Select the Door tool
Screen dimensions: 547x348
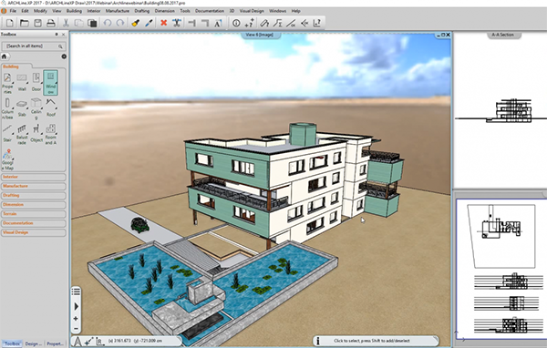[36, 82]
